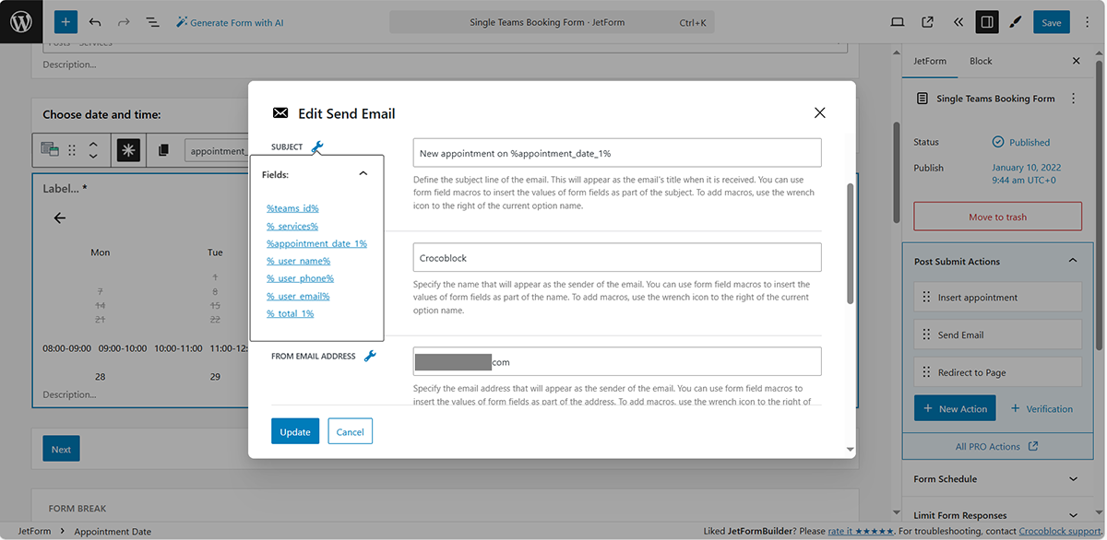Go back with the calendar left arrow
Image resolution: width=1107 pixels, height=540 pixels.
[60, 218]
